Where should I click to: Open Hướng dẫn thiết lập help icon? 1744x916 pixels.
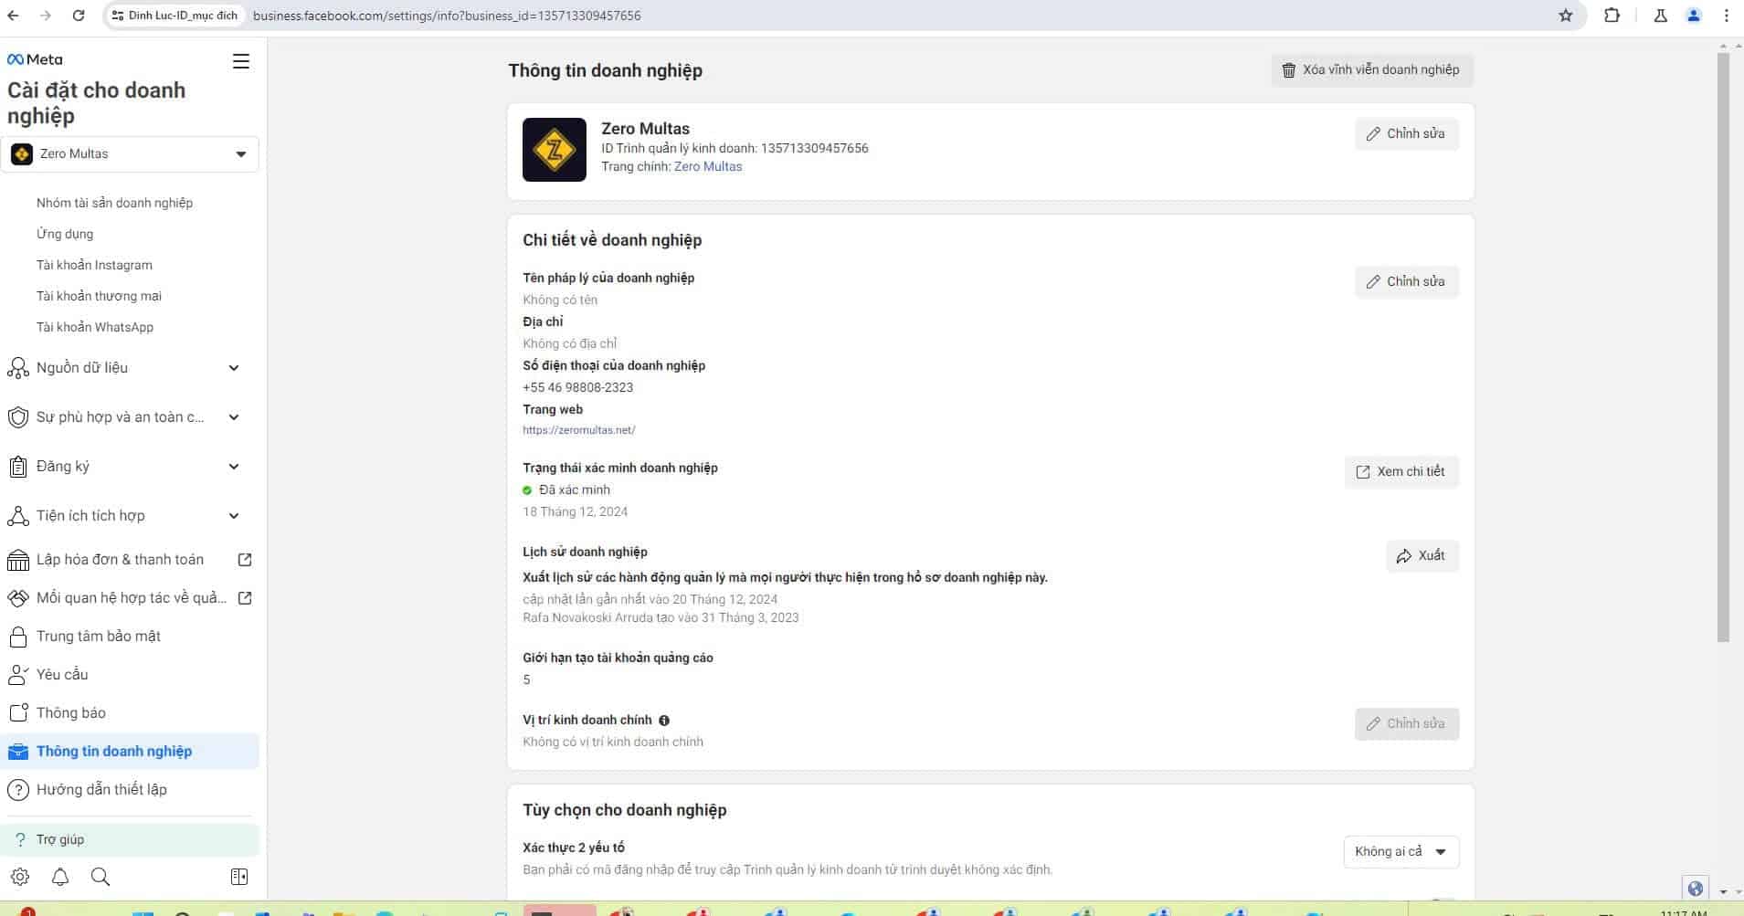tap(18, 790)
